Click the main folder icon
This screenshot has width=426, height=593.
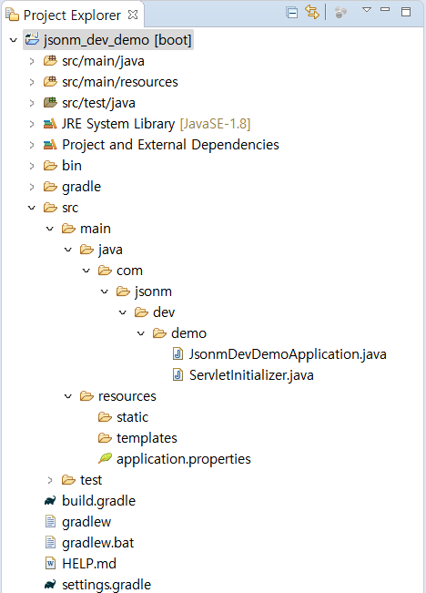(68, 229)
